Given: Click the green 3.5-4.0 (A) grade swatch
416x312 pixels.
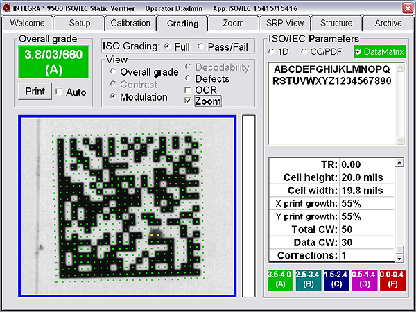Looking at the screenshot, I should click(x=280, y=279).
